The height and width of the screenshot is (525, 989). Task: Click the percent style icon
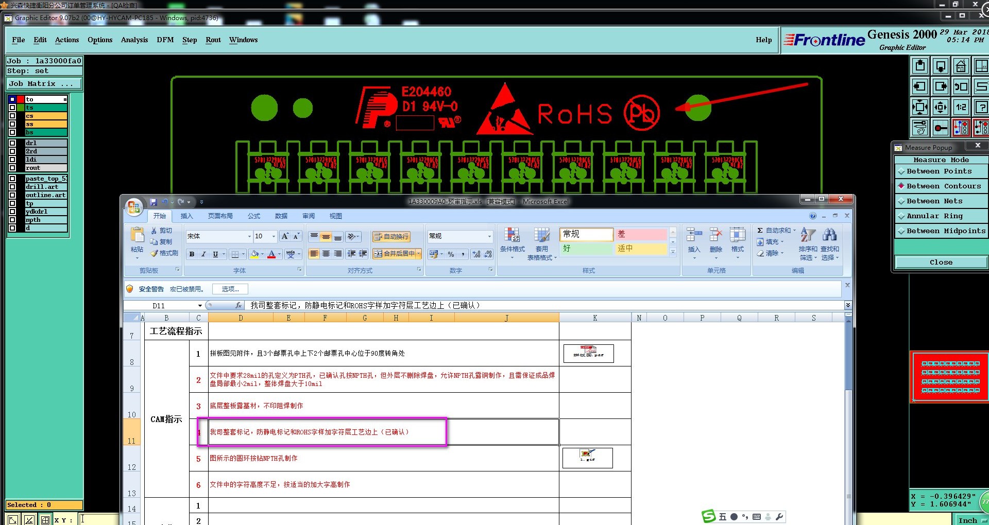[451, 254]
